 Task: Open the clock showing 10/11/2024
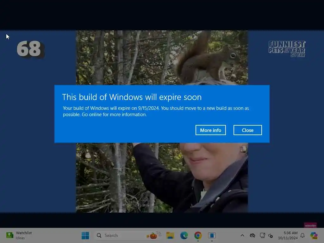pyautogui.click(x=288, y=235)
